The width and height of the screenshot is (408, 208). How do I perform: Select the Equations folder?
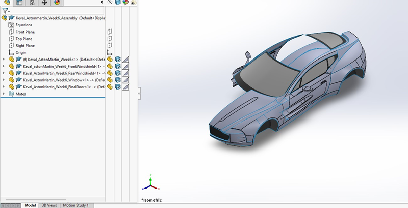(23, 25)
